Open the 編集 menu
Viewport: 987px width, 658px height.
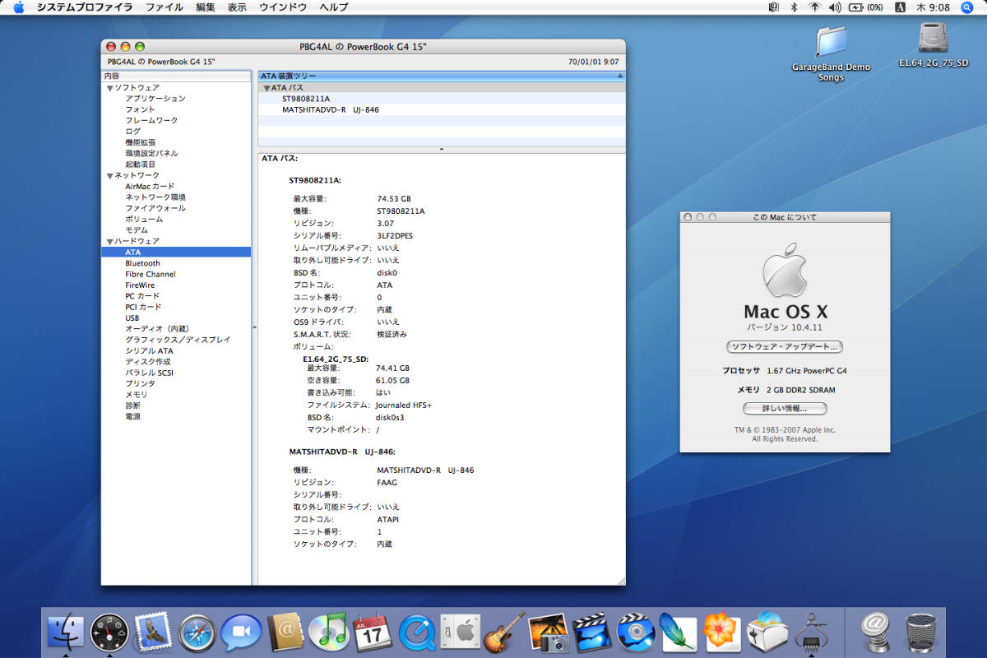tap(206, 7)
